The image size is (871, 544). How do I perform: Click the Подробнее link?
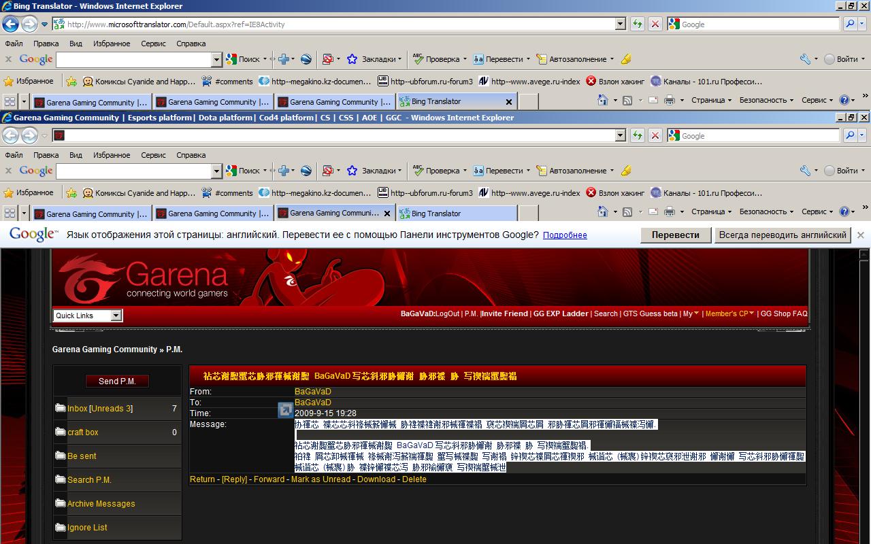pyautogui.click(x=565, y=235)
